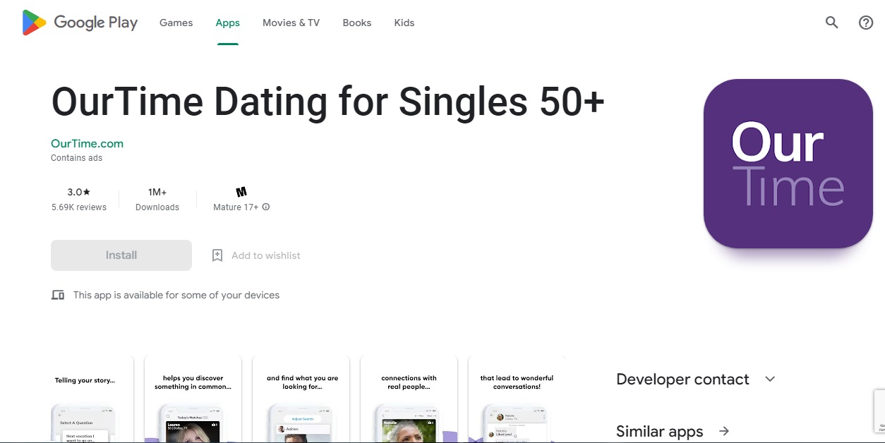Viewport: 885px width, 443px height.
Task: Click the Mature 17+ label
Action: click(236, 207)
